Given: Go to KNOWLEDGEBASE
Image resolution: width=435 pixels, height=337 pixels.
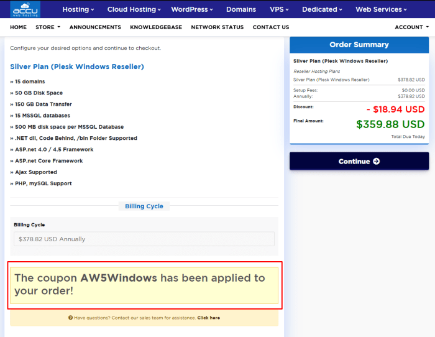Looking at the screenshot, I should 156,27.
